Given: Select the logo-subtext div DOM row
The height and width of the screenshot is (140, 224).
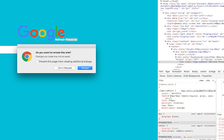Looking at the screenshot, I should point(191,62).
